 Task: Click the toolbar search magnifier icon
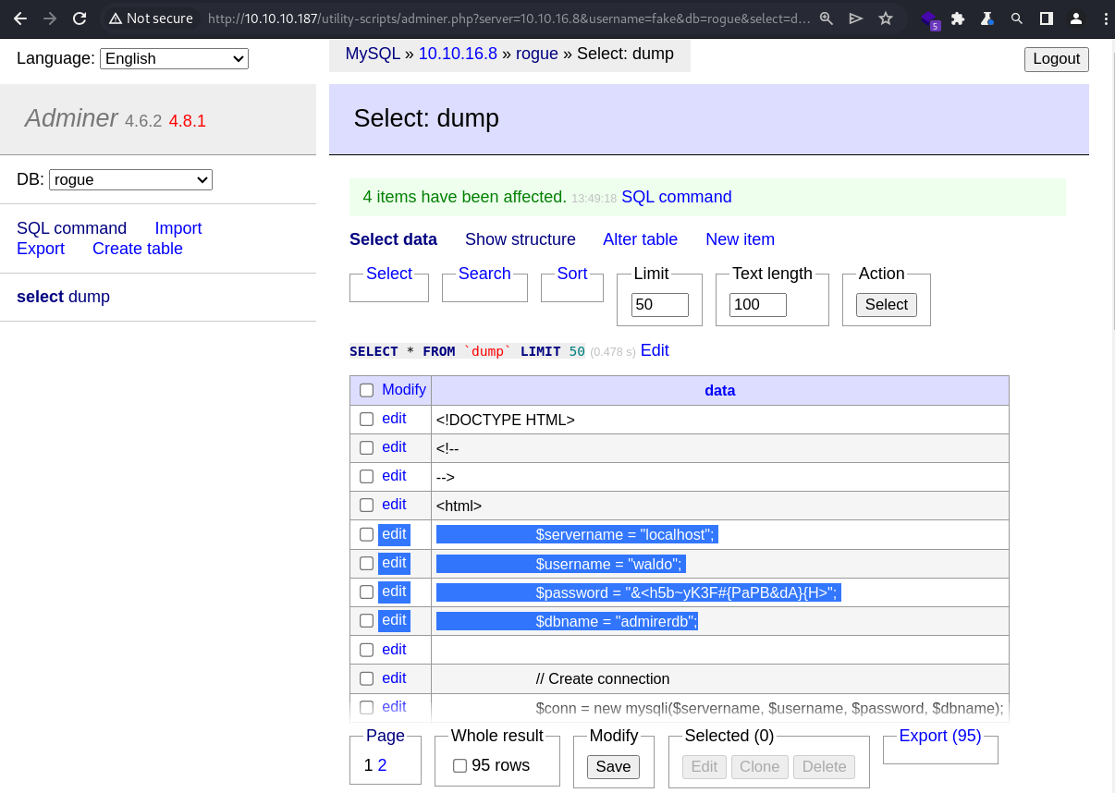click(x=1017, y=18)
